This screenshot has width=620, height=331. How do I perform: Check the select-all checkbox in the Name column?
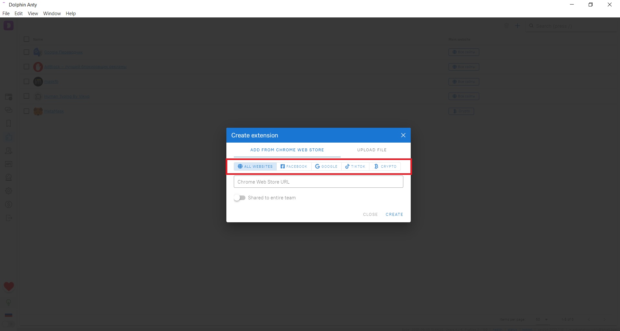(26, 39)
